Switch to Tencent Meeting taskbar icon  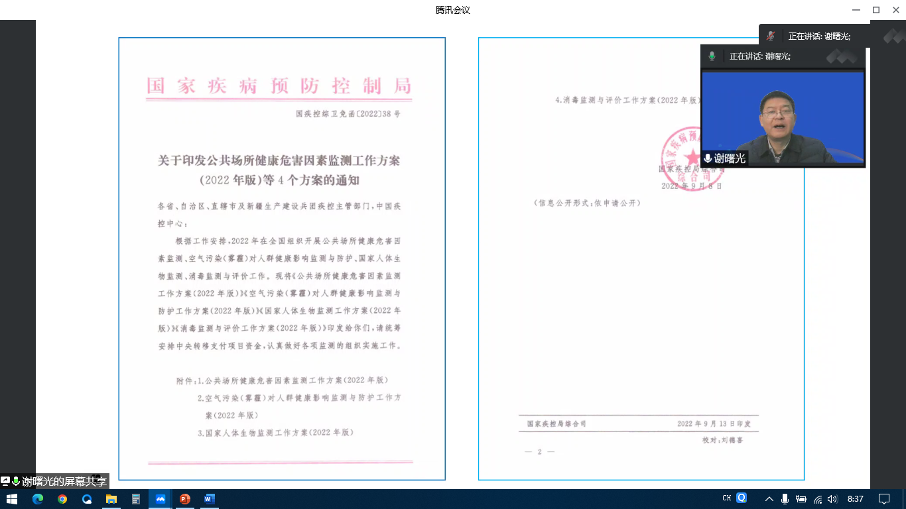click(x=161, y=499)
